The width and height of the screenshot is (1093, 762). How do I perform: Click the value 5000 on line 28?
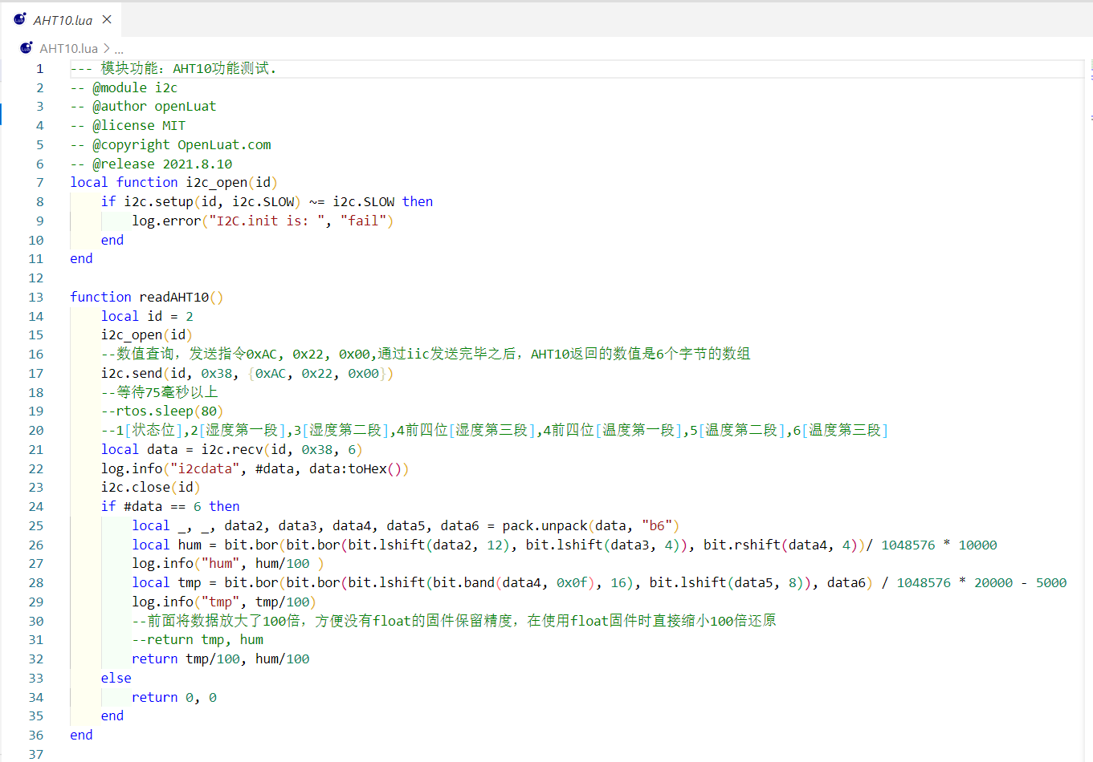coord(1051,583)
